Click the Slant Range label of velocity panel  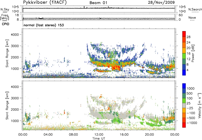click(7, 106)
